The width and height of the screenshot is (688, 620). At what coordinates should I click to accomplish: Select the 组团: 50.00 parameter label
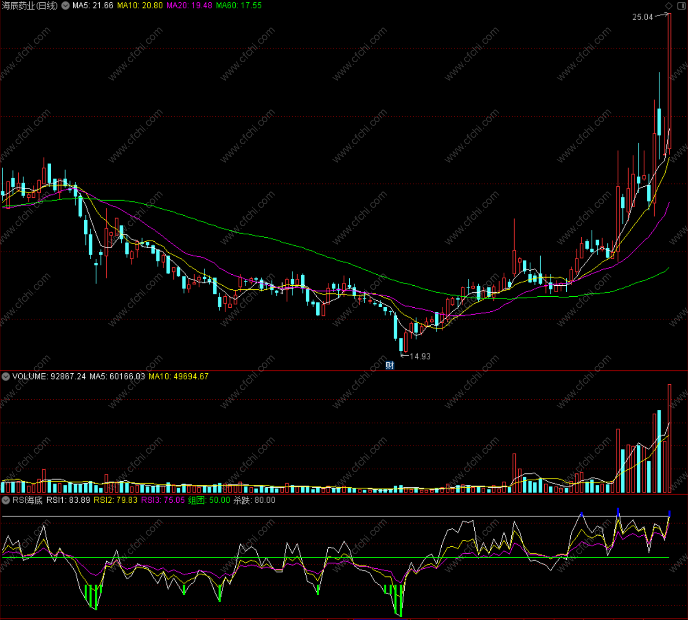209,500
